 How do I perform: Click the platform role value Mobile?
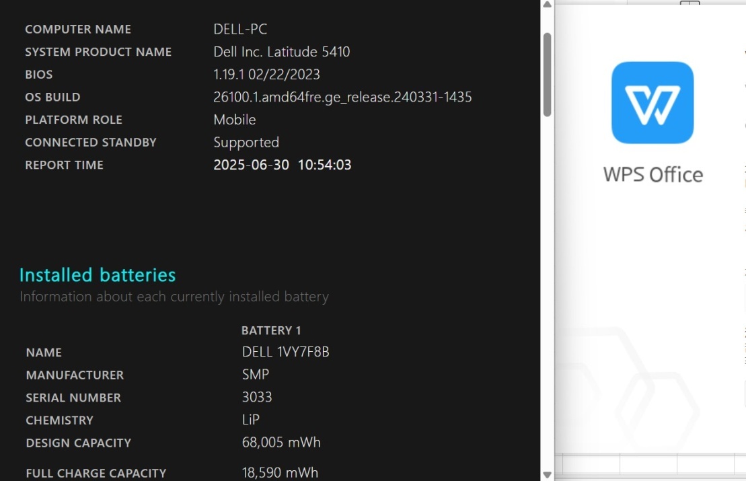(235, 120)
